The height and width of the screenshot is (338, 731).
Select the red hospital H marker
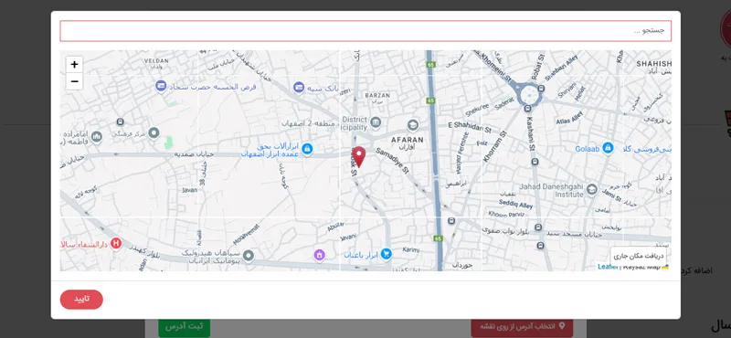(116, 243)
